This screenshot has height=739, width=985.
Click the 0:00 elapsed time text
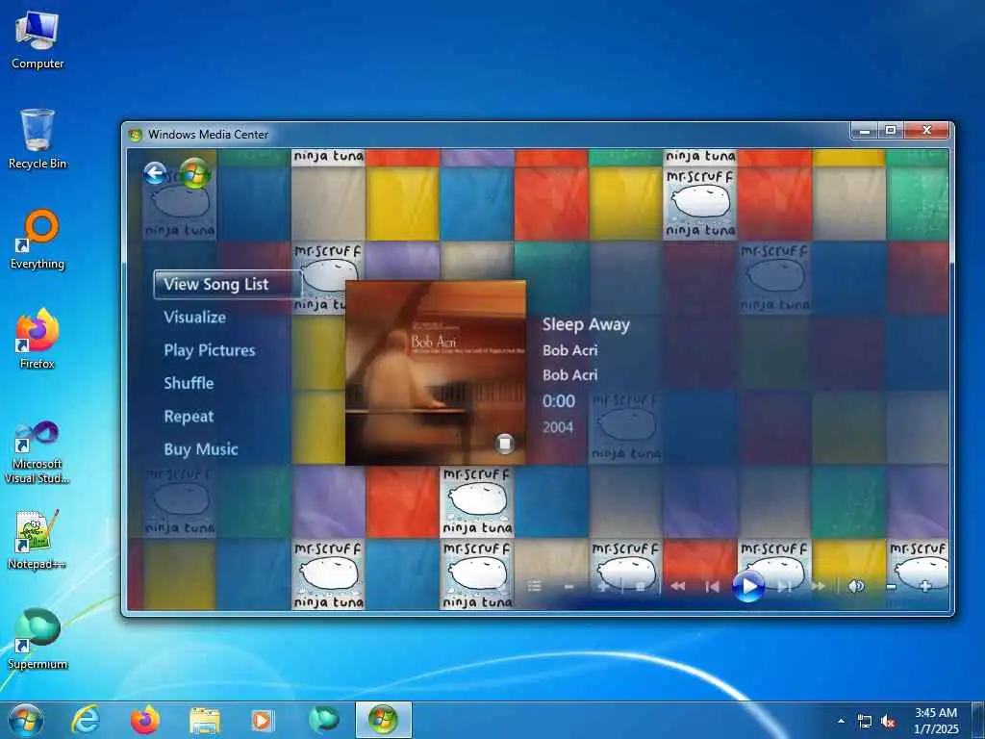559,401
